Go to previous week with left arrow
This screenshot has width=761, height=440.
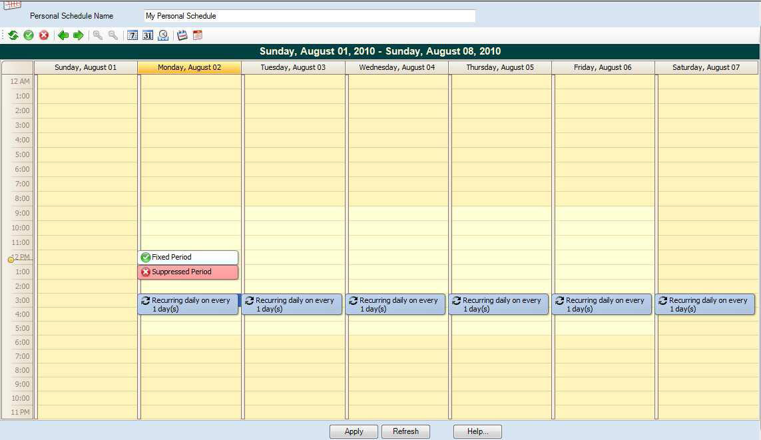coord(63,35)
